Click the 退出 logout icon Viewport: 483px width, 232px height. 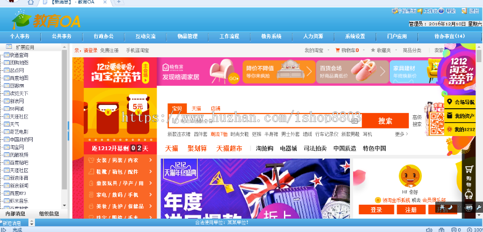click(x=464, y=11)
